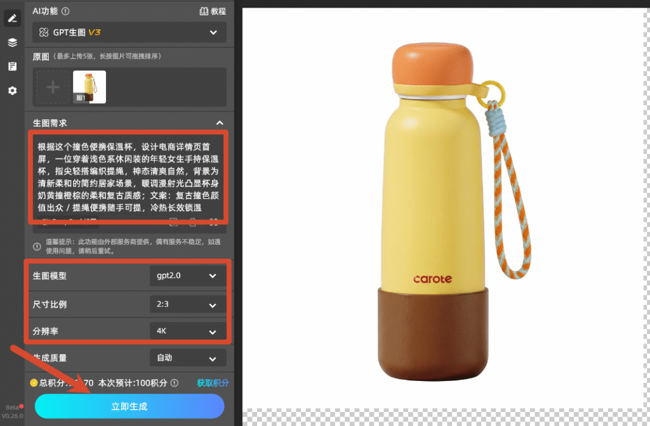650x426 pixels.
Task: Open the 分辨率 4K dropdown
Action: 188,331
